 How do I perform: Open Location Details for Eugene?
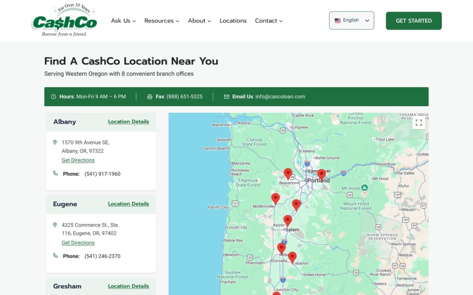(128, 204)
